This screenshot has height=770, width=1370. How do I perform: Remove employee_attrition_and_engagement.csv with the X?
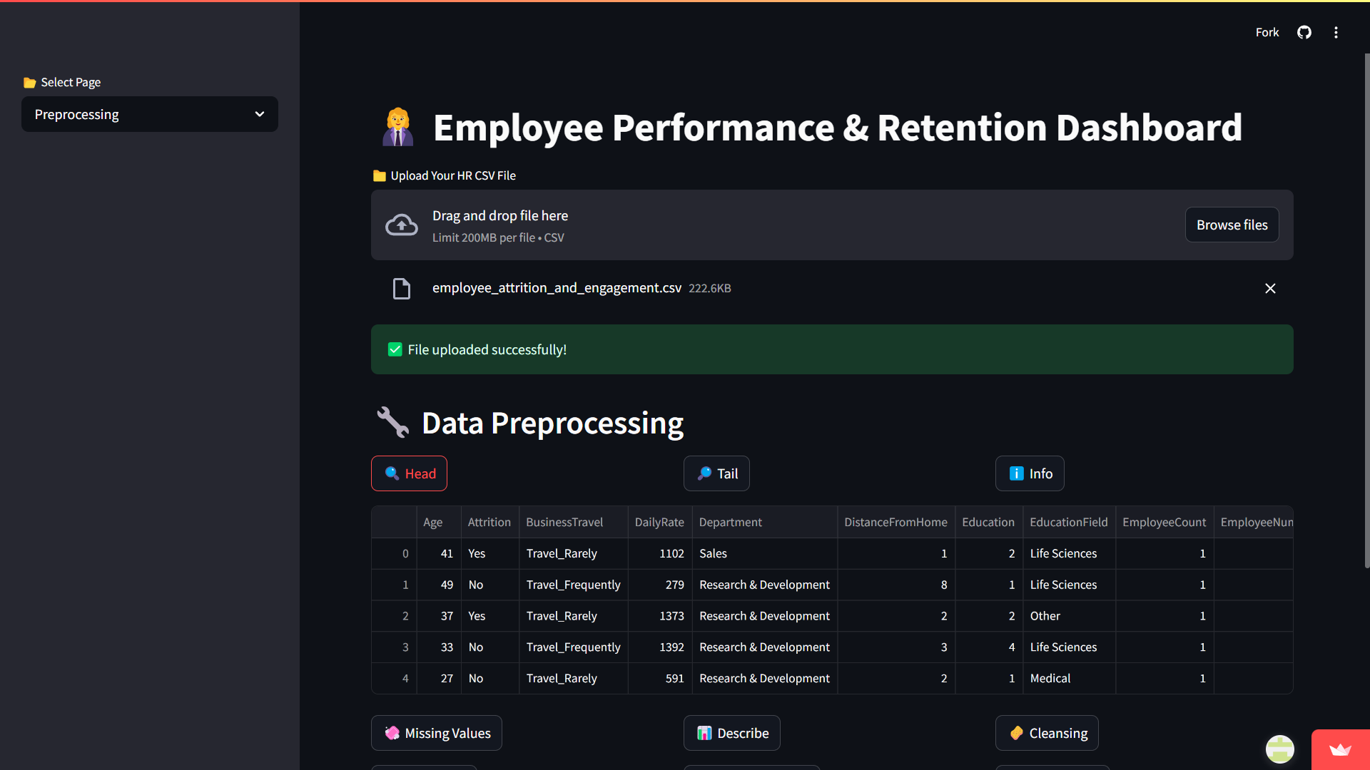click(1270, 288)
